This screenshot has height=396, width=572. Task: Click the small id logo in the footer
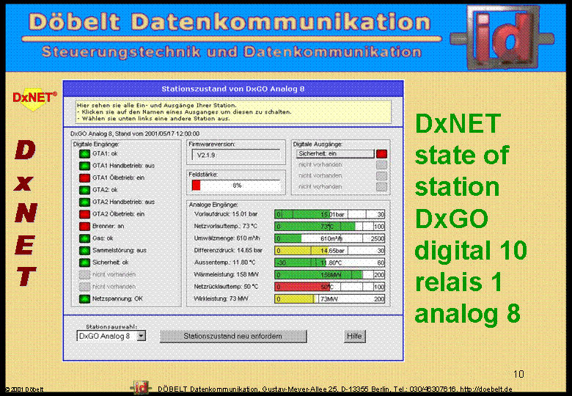point(141,388)
